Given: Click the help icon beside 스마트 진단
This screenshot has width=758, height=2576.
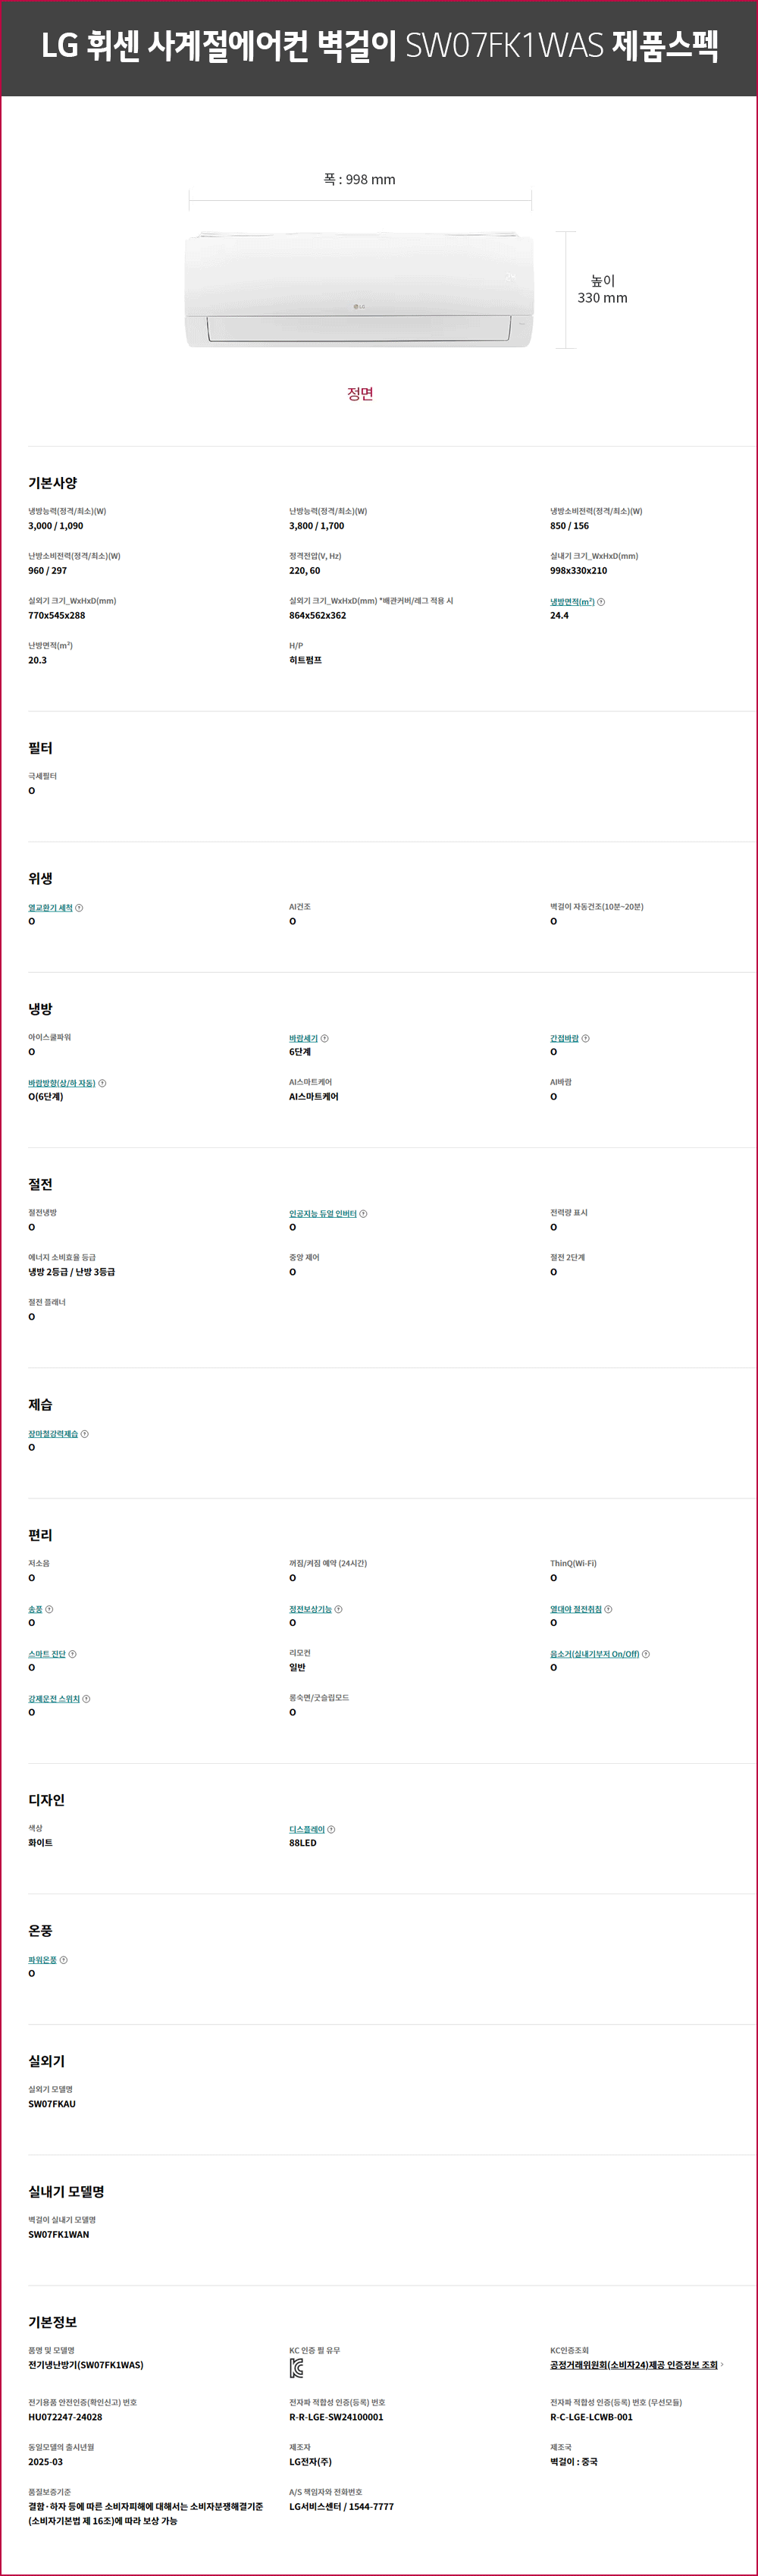Looking at the screenshot, I should [x=72, y=1654].
